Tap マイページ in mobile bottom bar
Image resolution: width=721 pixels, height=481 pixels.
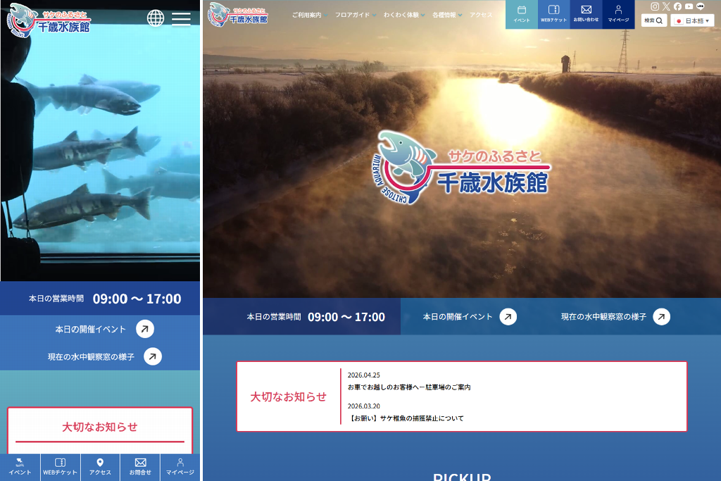180,467
